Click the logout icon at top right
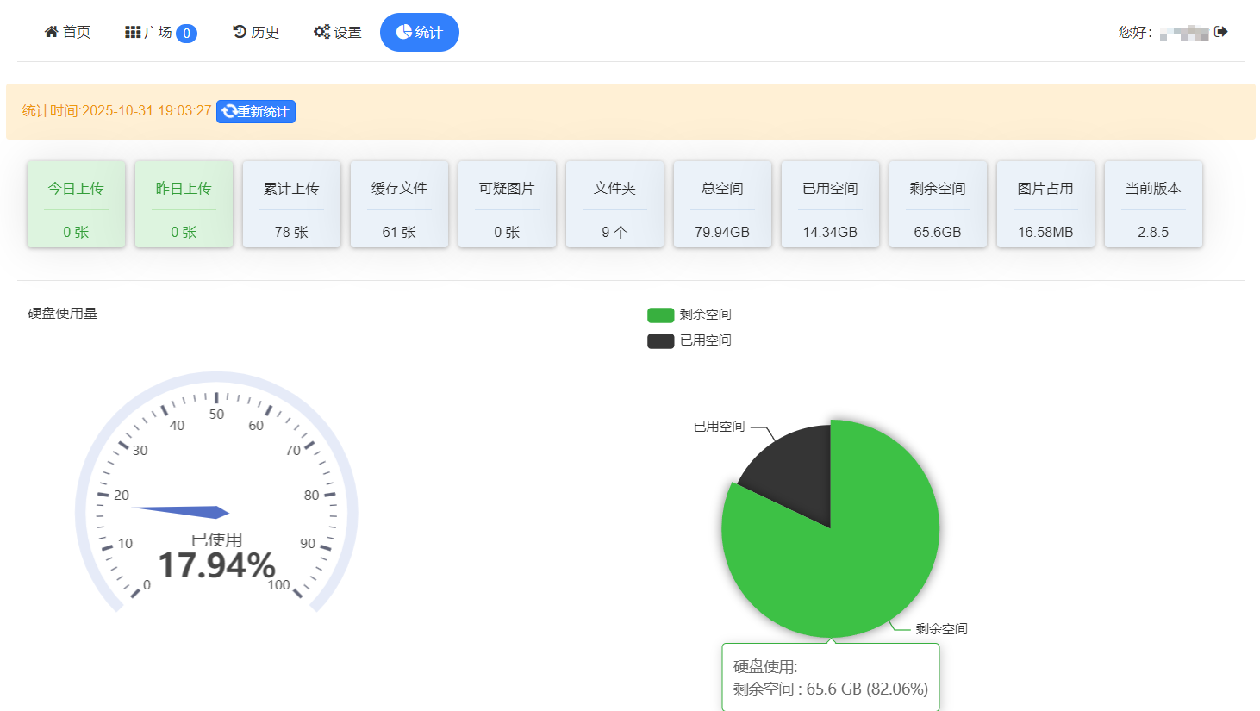This screenshot has width=1260, height=711. pyautogui.click(x=1221, y=31)
